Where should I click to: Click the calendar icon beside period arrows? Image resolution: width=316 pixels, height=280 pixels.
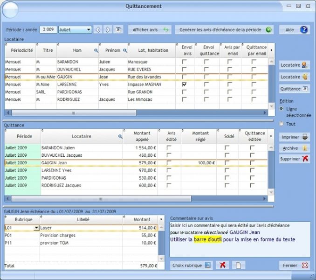pos(118,30)
